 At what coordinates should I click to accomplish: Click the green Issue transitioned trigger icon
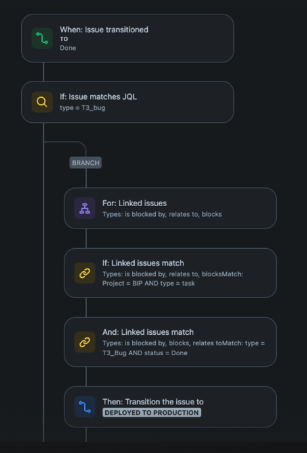pyautogui.click(x=42, y=38)
